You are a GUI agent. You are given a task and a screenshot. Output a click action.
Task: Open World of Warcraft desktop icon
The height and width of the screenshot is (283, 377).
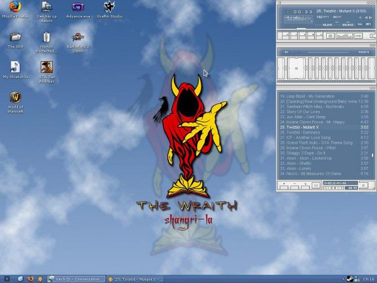(15, 98)
